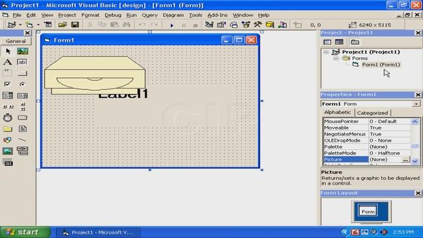Click the Data View Window toolbar icon

270,25
